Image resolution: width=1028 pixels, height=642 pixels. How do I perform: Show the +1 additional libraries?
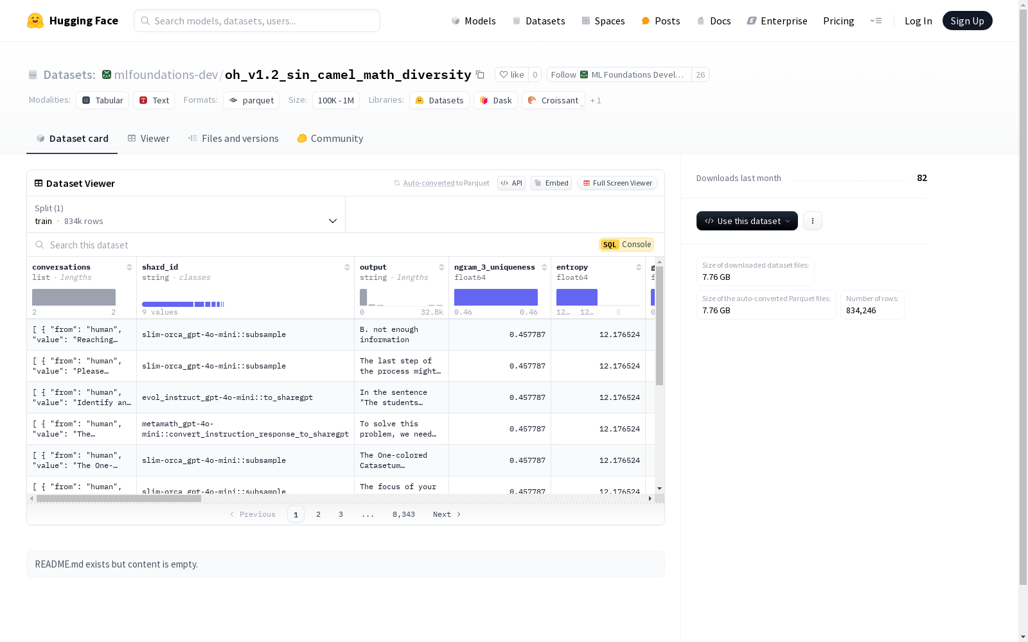click(596, 100)
